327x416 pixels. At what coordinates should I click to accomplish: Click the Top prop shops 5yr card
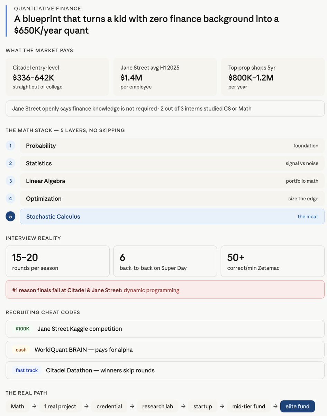point(273,77)
